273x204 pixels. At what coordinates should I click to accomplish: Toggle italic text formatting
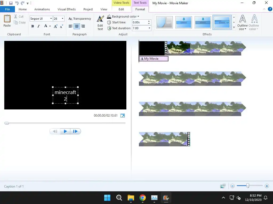click(39, 26)
